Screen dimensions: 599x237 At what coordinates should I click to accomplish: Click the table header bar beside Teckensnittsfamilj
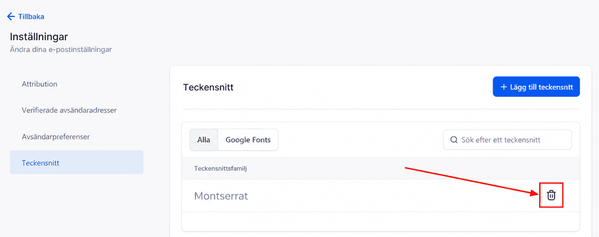381,168
